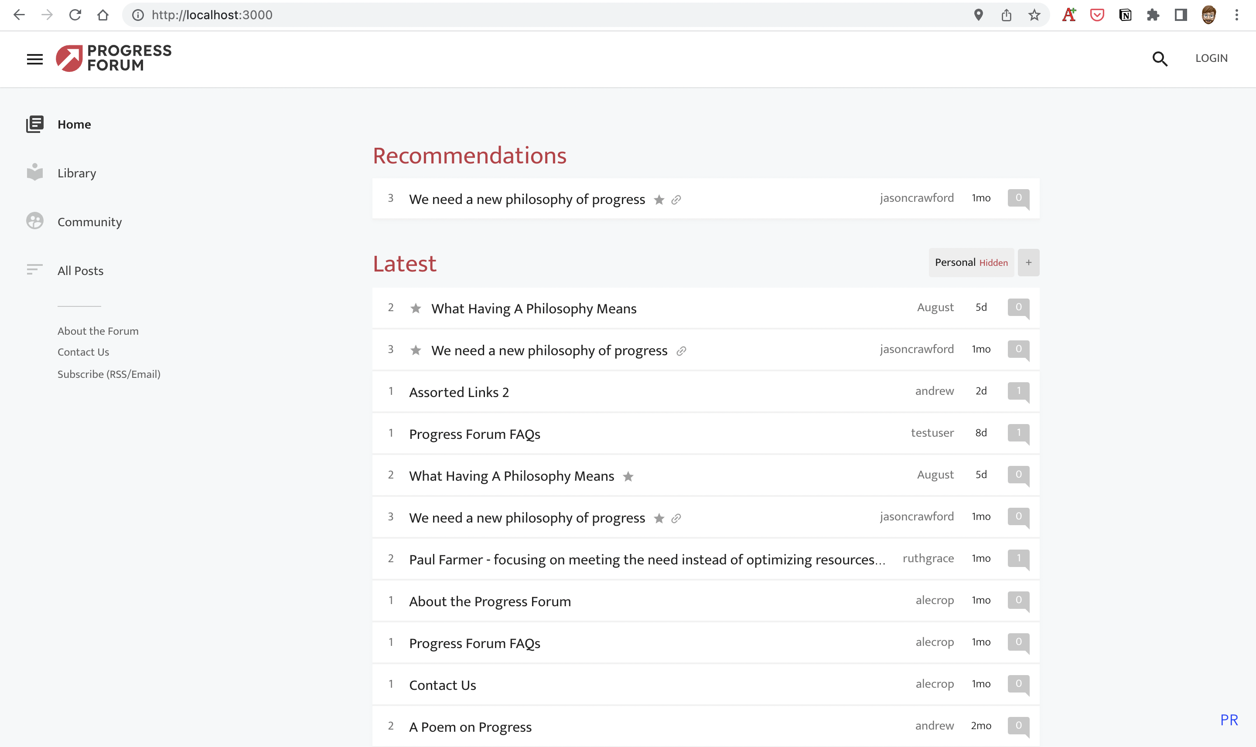Image resolution: width=1256 pixels, height=747 pixels.
Task: Reload the page in the browser
Action: pyautogui.click(x=75, y=15)
